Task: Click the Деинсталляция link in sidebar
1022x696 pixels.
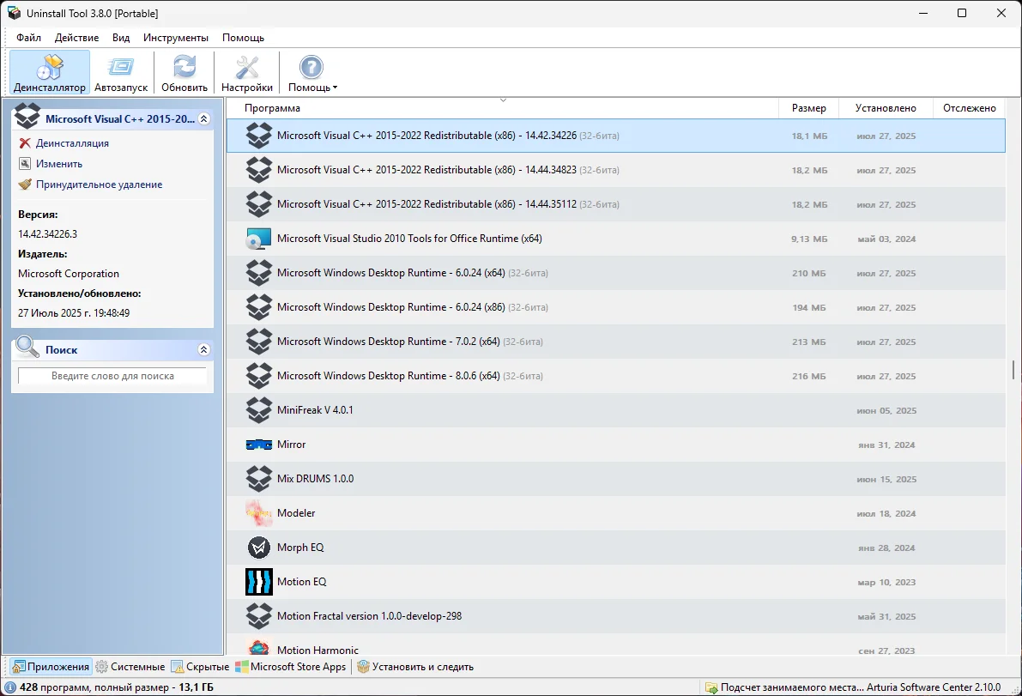Action: [x=72, y=143]
